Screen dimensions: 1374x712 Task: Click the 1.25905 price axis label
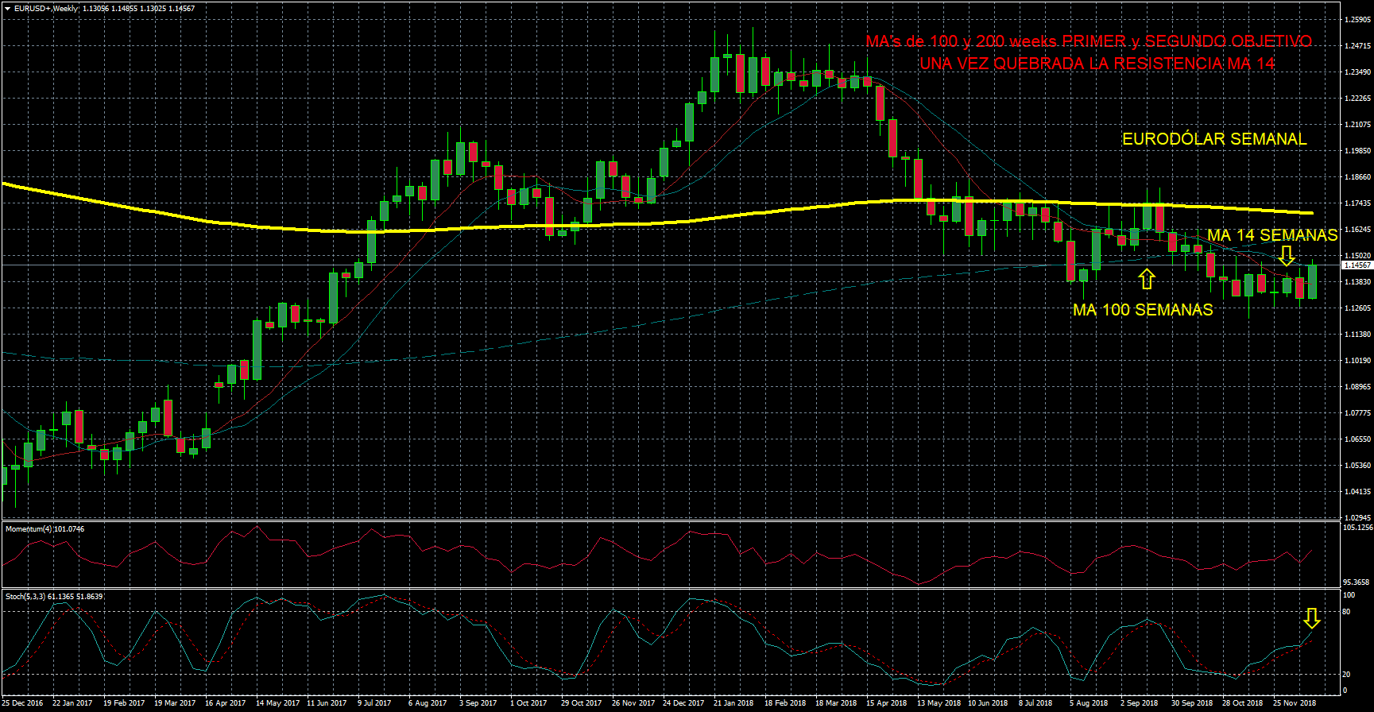click(1357, 19)
